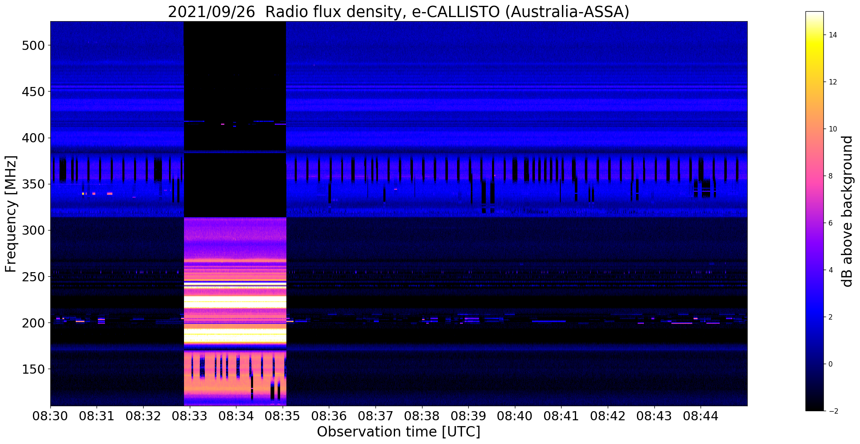Click the colorbar tick label 12
860x444 pixels.
[833, 82]
